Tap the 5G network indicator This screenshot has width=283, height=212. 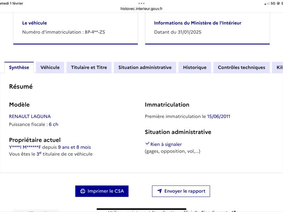point(273,4)
